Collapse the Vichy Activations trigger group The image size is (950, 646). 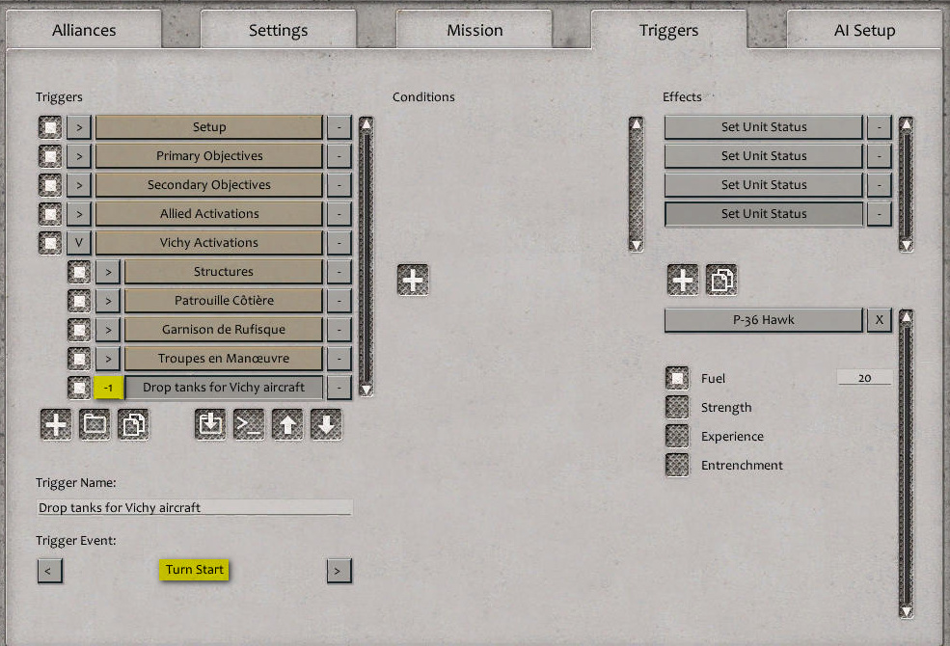pos(77,242)
